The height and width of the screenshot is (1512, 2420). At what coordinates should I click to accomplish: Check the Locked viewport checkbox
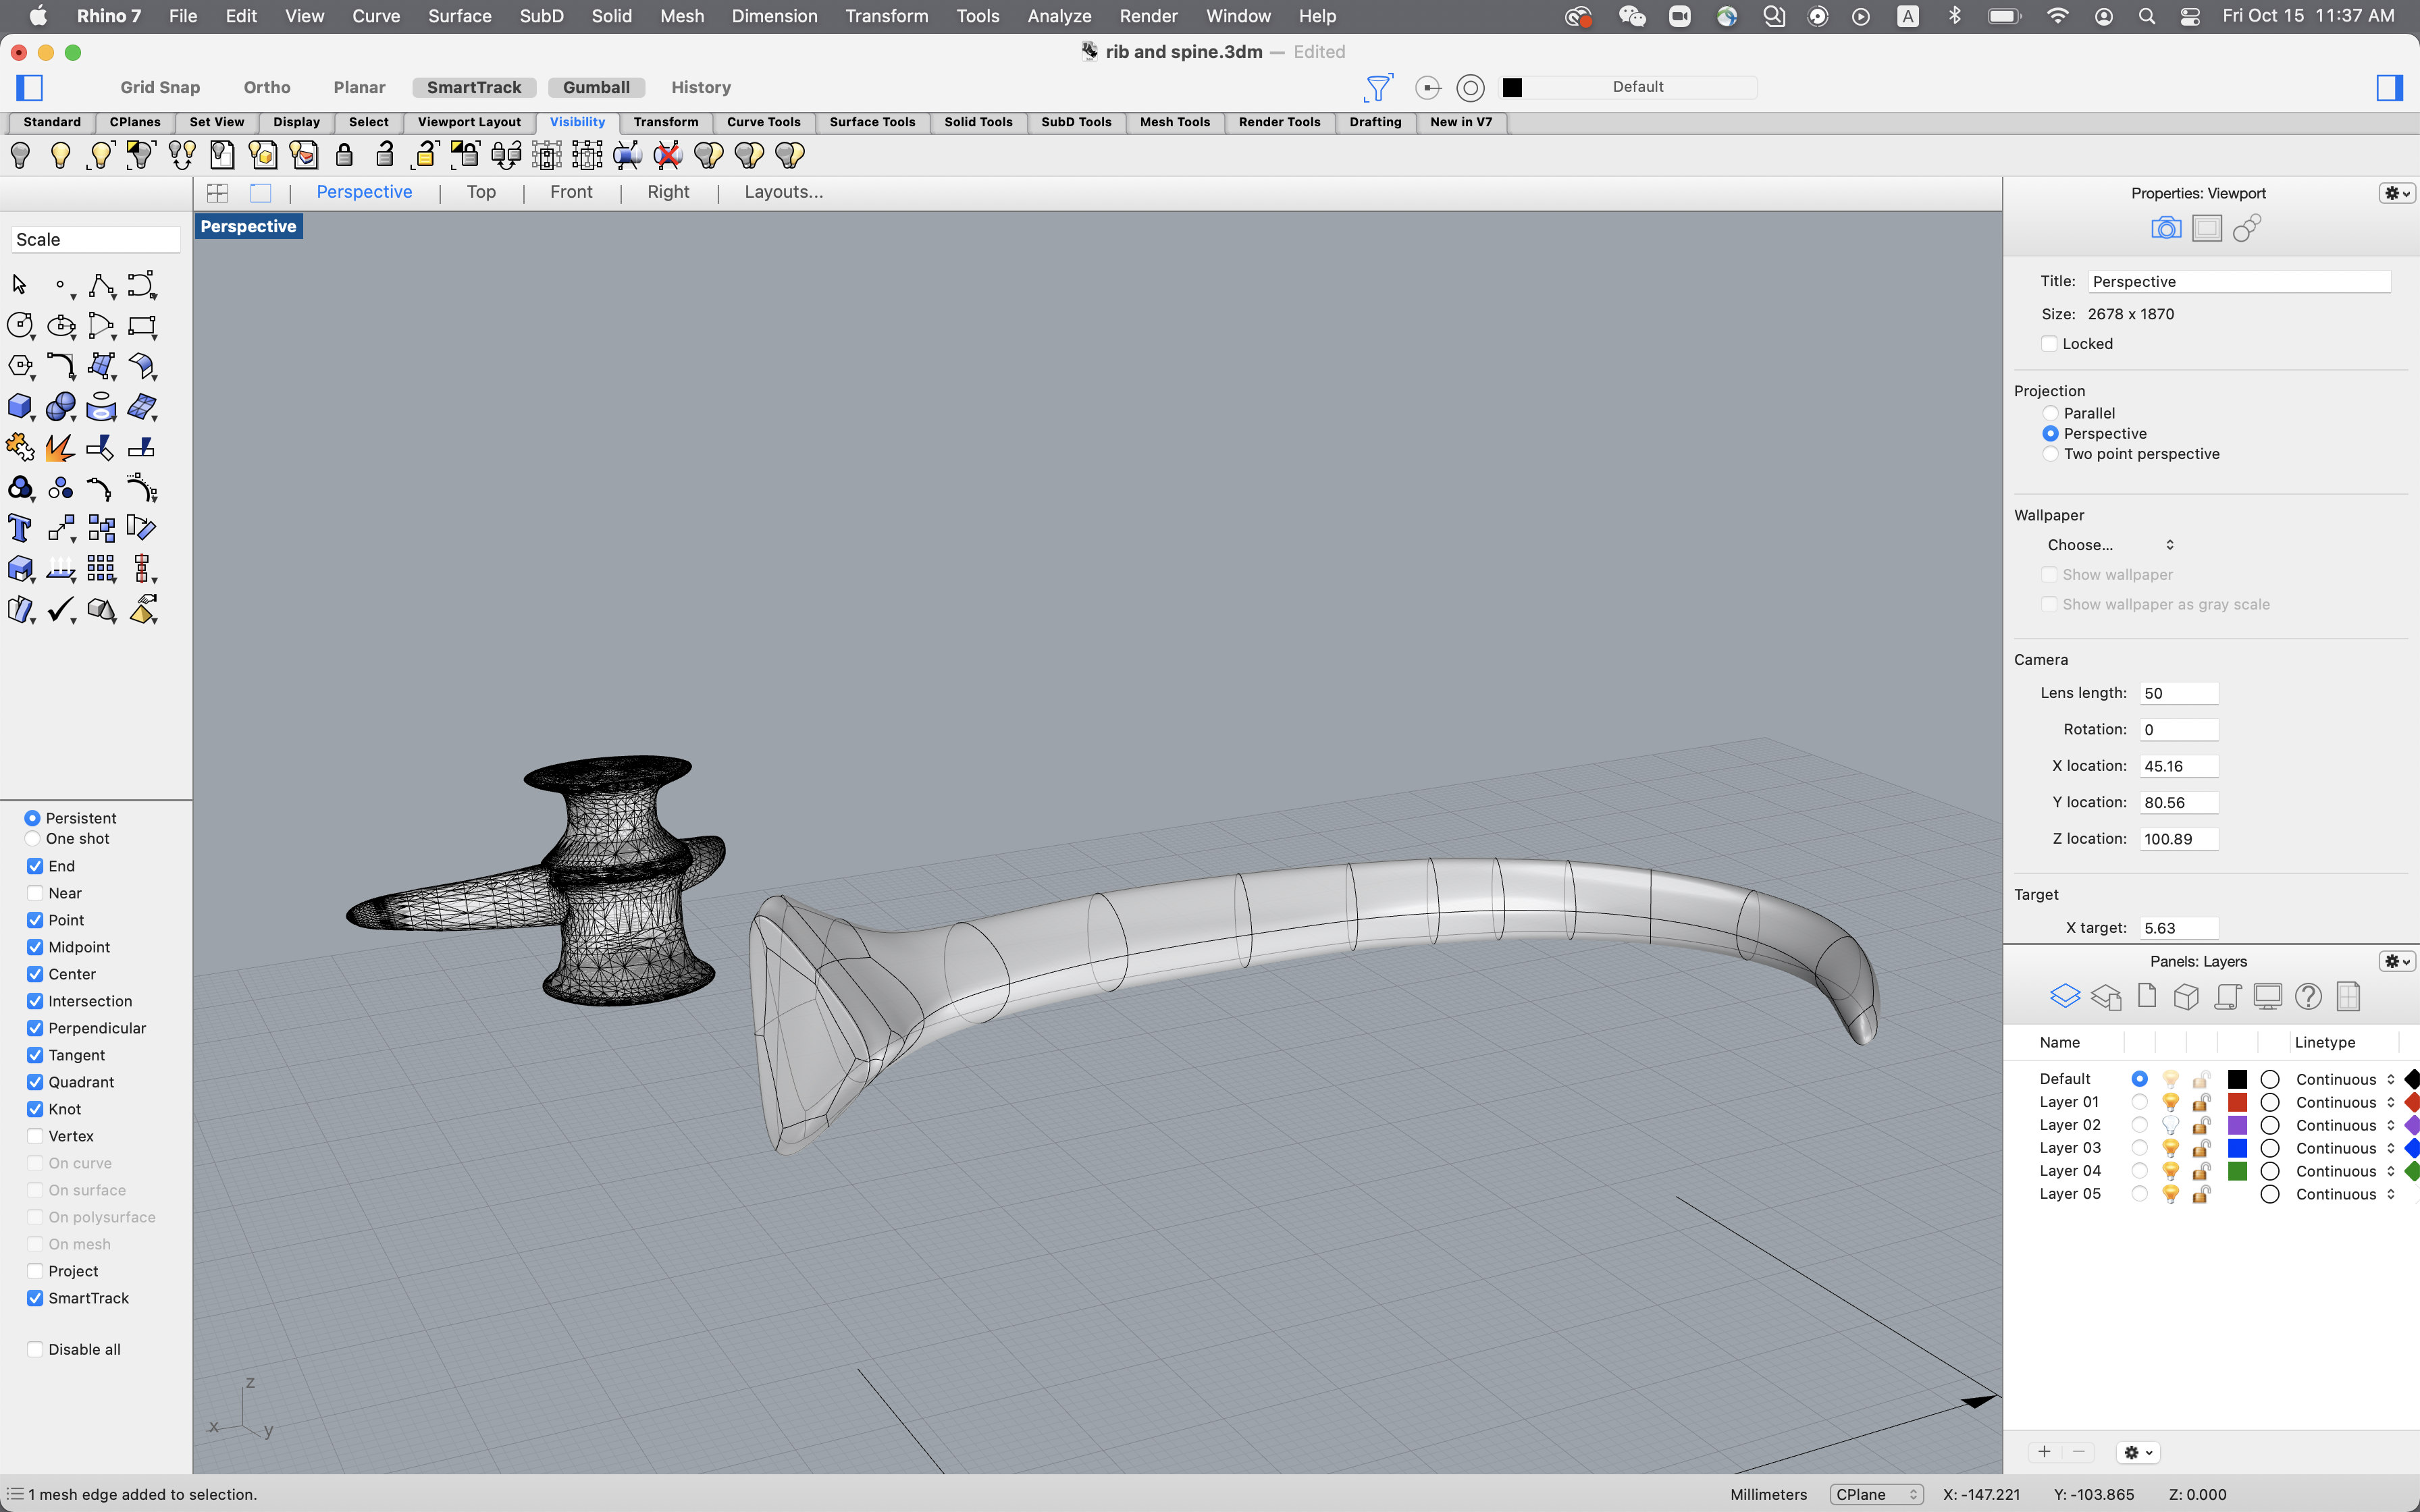coord(2049,344)
